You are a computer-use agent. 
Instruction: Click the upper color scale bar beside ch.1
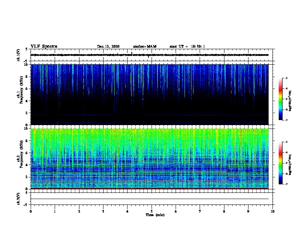(281, 99)
